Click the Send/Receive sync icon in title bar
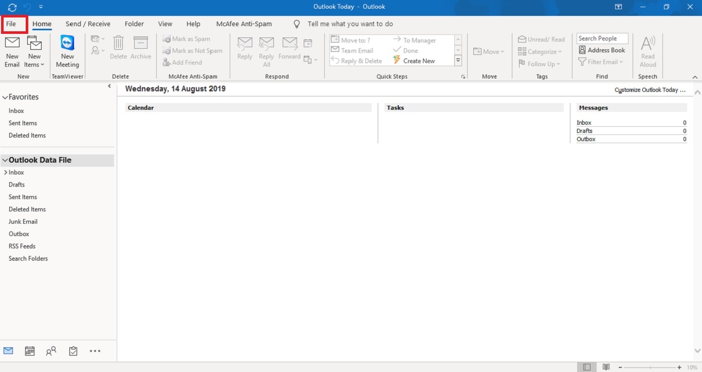The image size is (702, 372). (12, 7)
